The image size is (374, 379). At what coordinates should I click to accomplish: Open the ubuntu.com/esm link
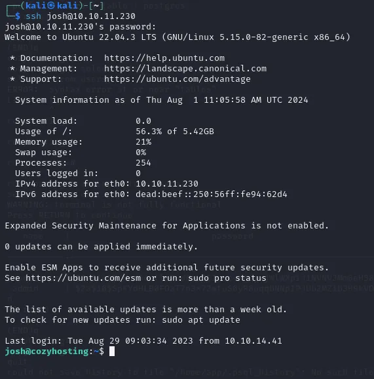click(x=83, y=278)
